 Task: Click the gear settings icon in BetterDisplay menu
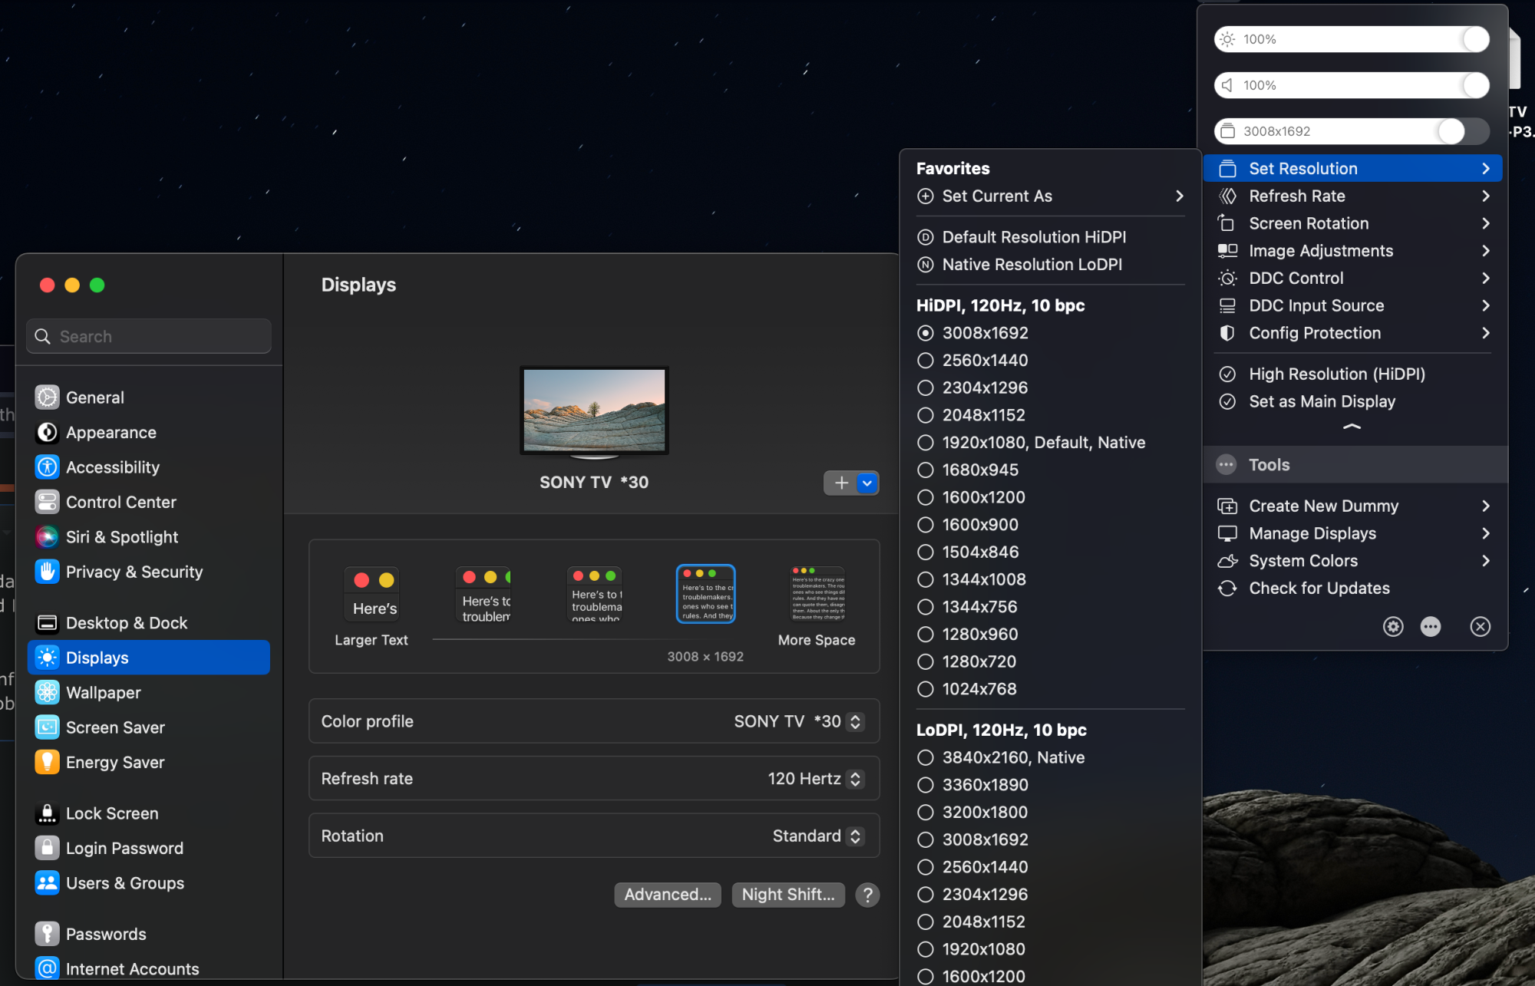[x=1393, y=626]
